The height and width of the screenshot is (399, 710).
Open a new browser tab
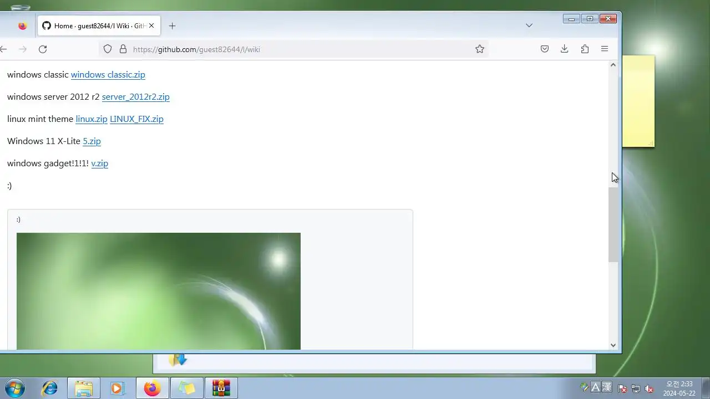click(x=172, y=26)
